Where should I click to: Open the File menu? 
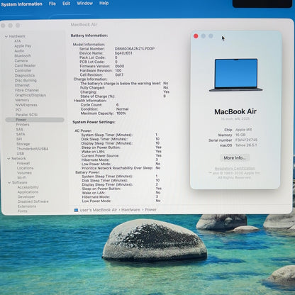[52, 4]
